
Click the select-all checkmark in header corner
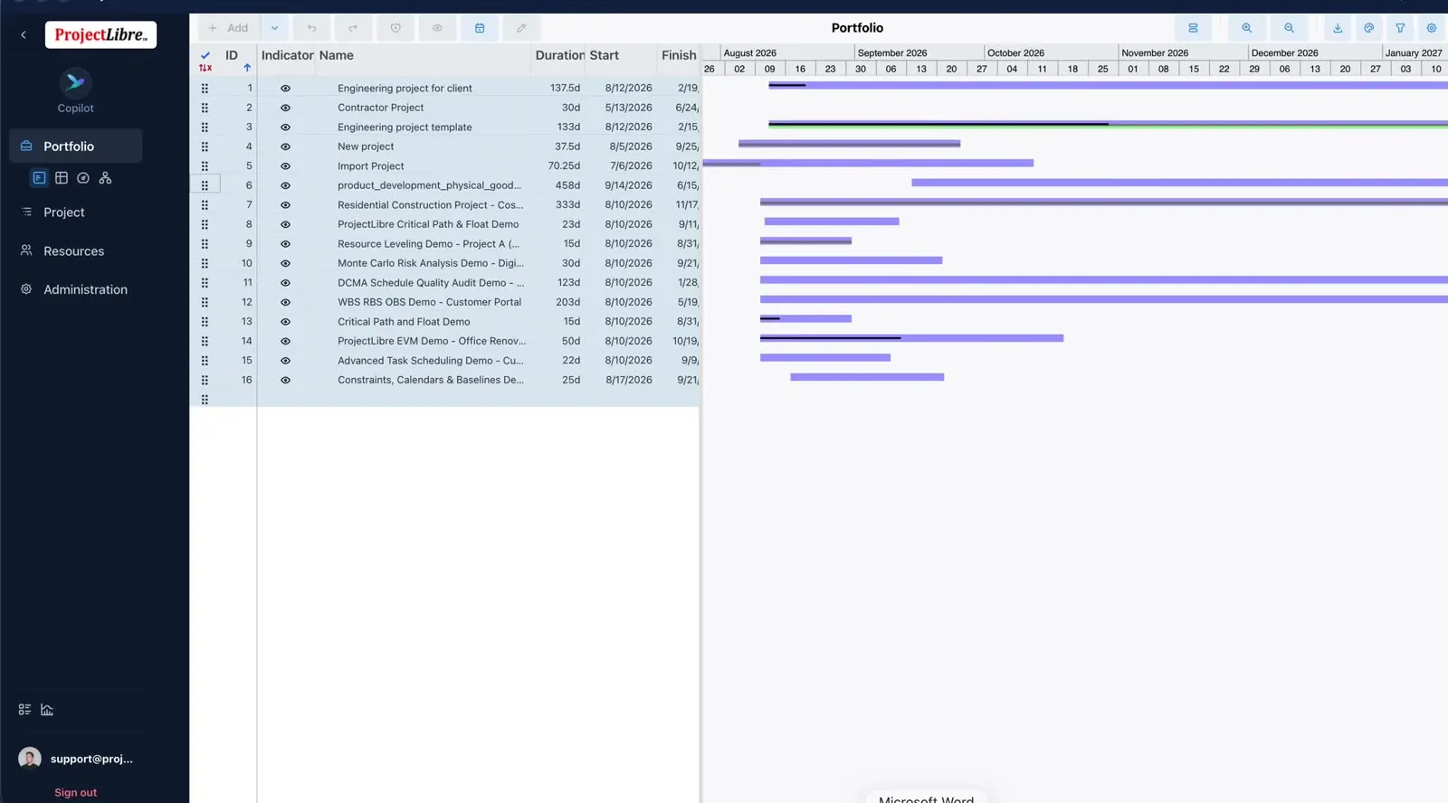click(205, 55)
